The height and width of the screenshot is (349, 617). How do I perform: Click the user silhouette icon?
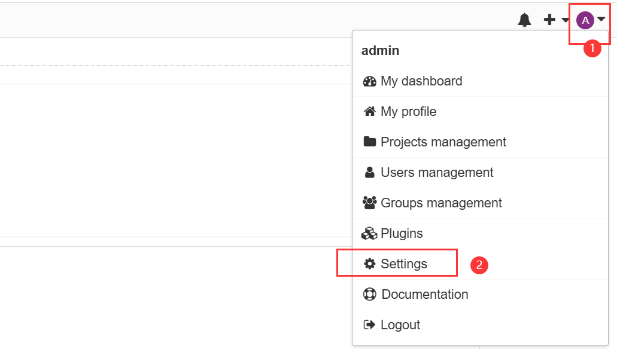tap(369, 172)
